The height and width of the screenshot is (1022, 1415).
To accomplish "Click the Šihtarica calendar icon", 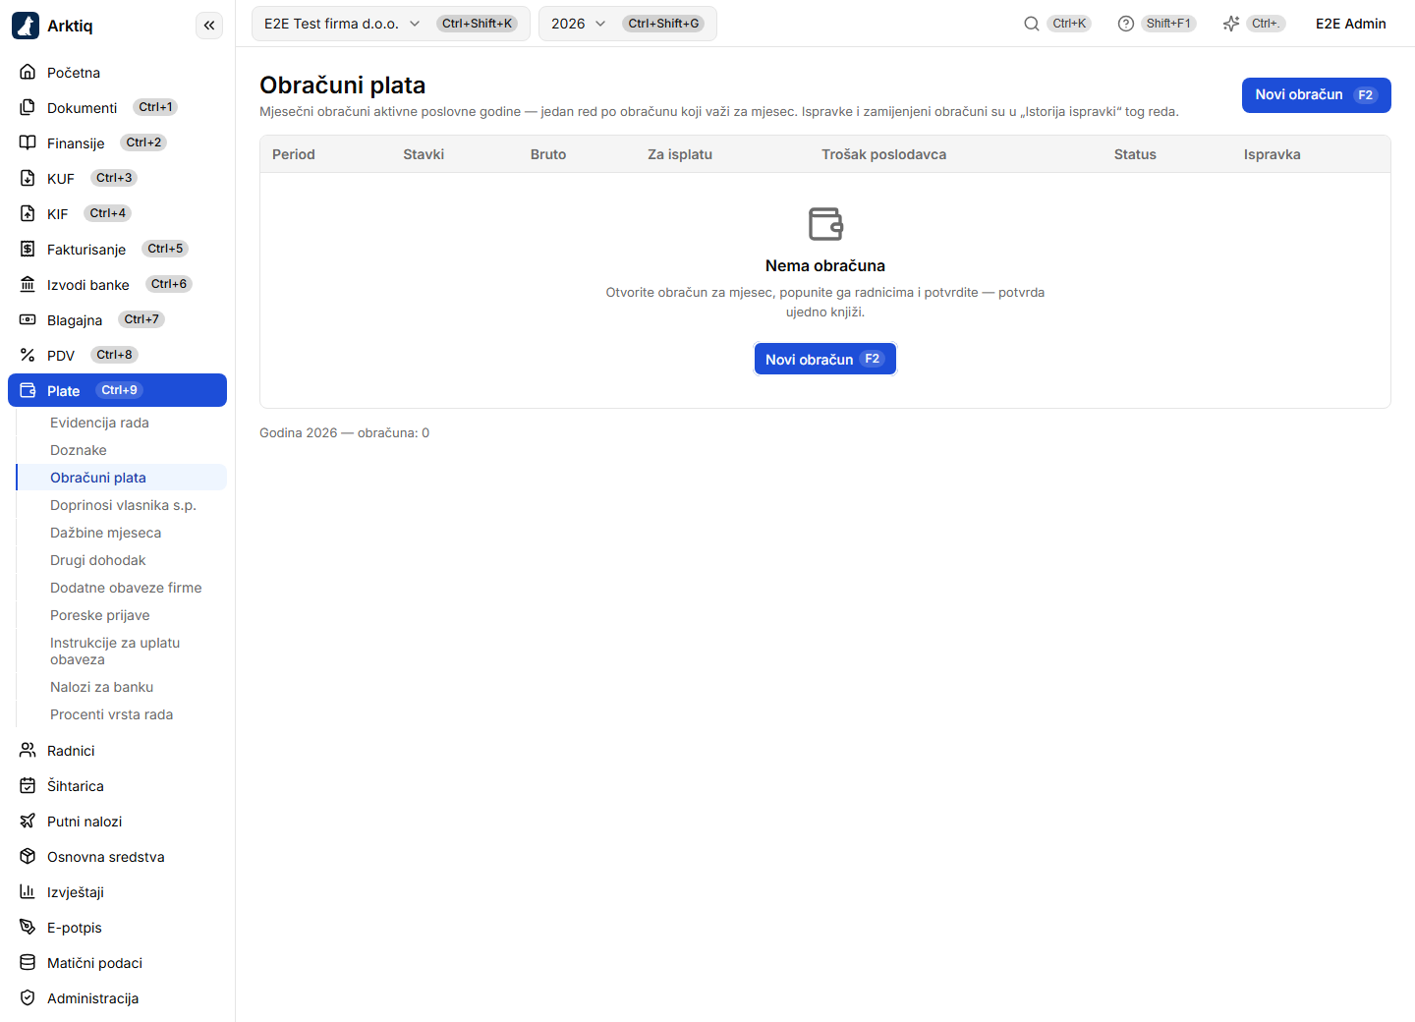I will coord(28,785).
